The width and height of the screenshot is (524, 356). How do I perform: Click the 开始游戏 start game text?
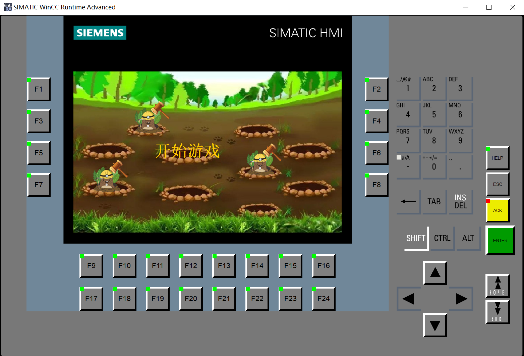click(x=187, y=151)
